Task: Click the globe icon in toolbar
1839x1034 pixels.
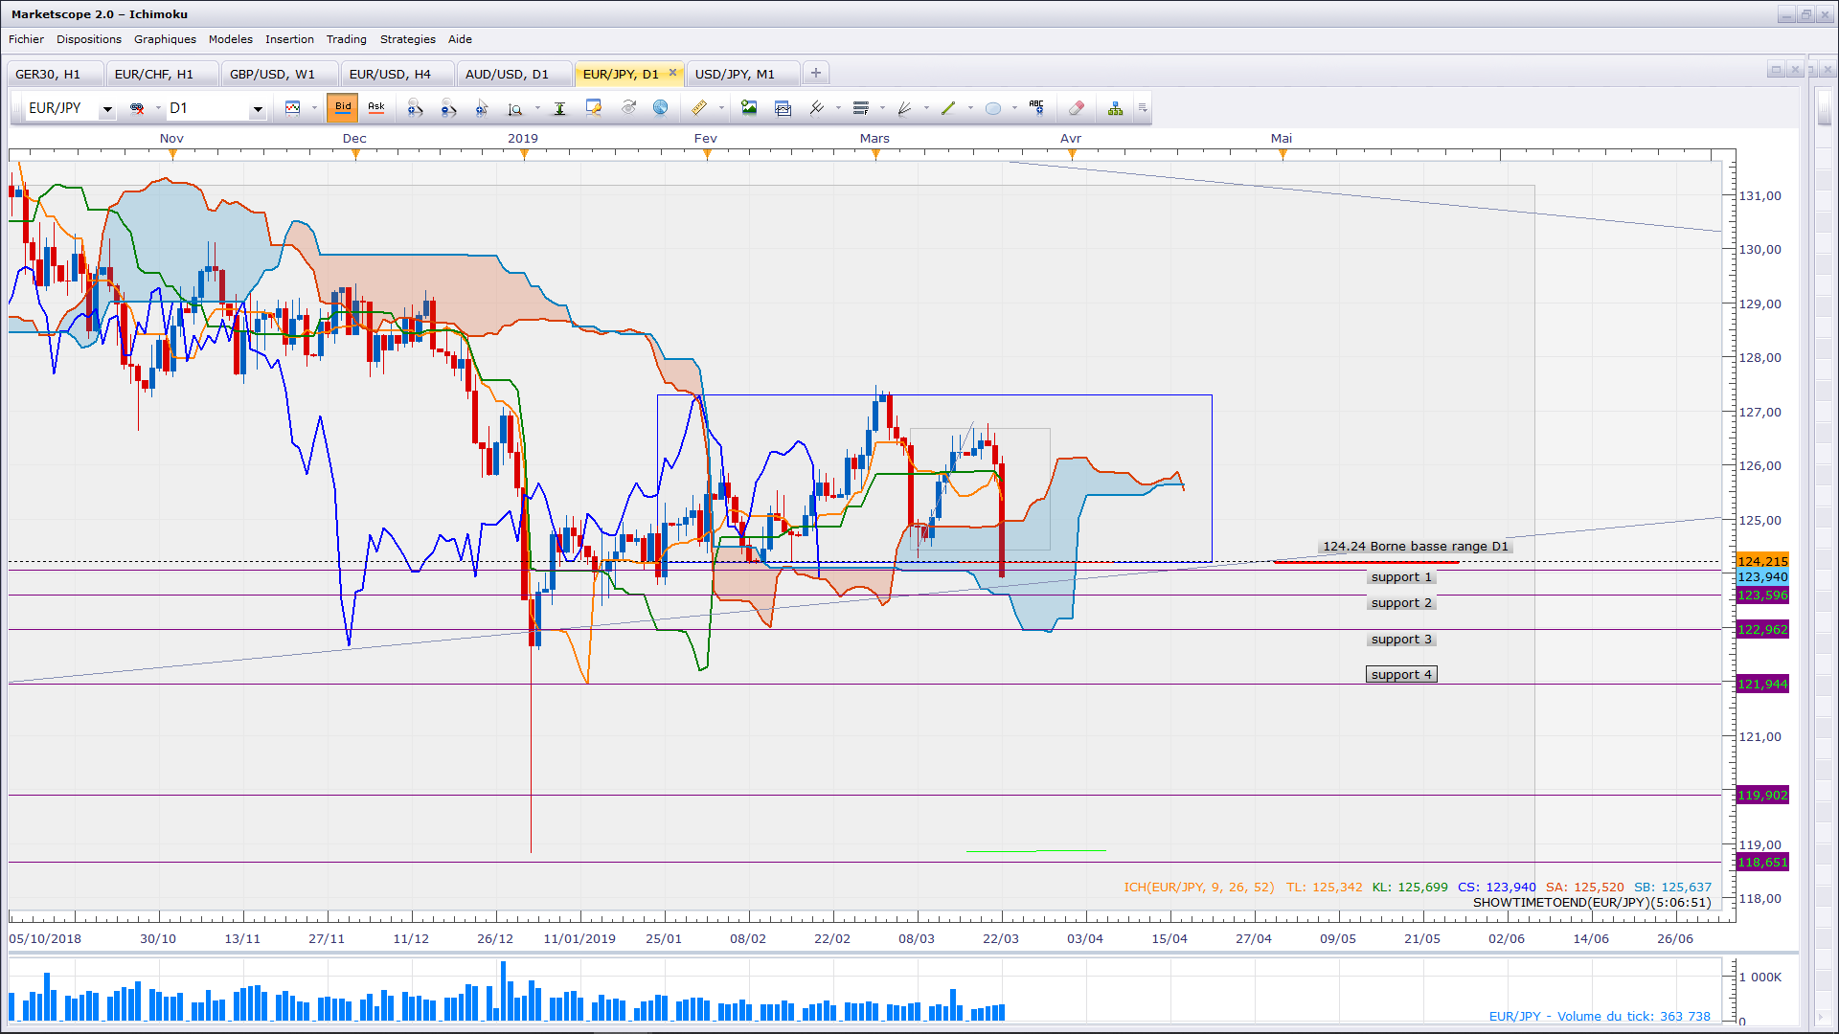Action: coord(660,108)
